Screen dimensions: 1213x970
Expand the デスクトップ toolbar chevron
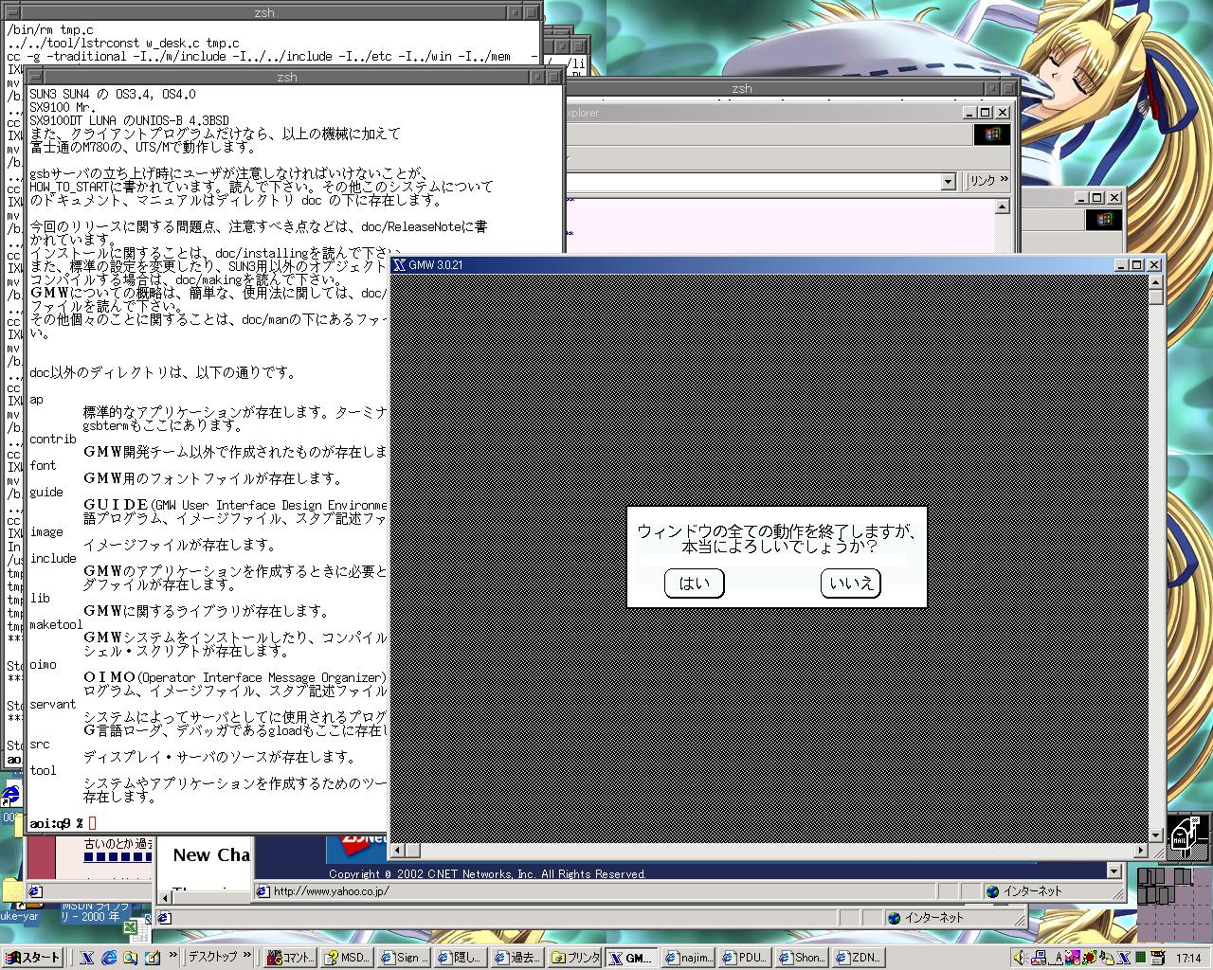247,956
